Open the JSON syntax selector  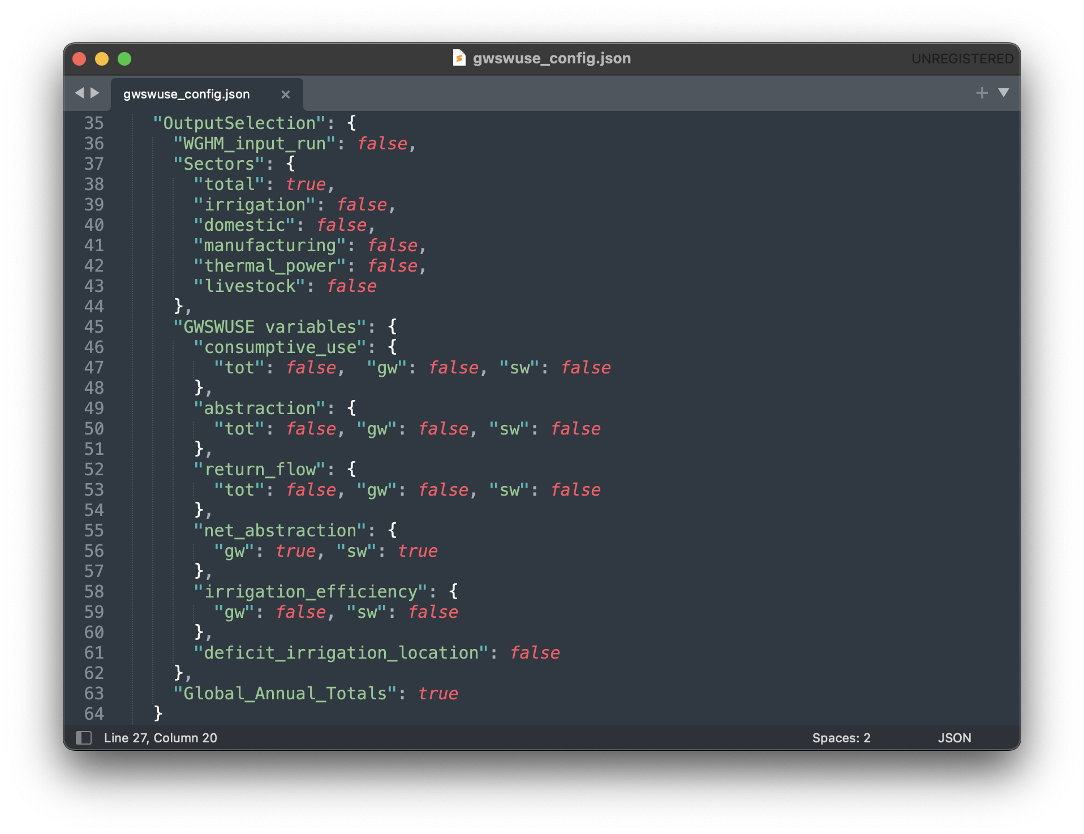tap(954, 738)
